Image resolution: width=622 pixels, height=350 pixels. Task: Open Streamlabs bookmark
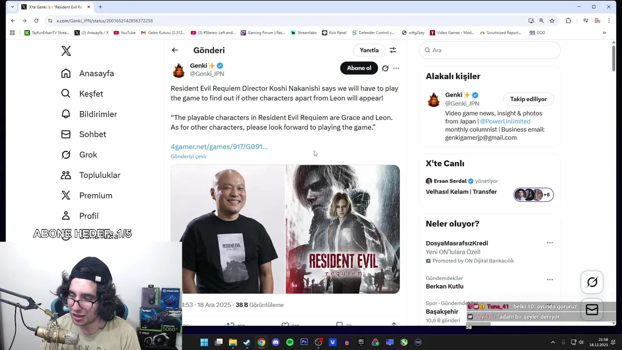(303, 33)
